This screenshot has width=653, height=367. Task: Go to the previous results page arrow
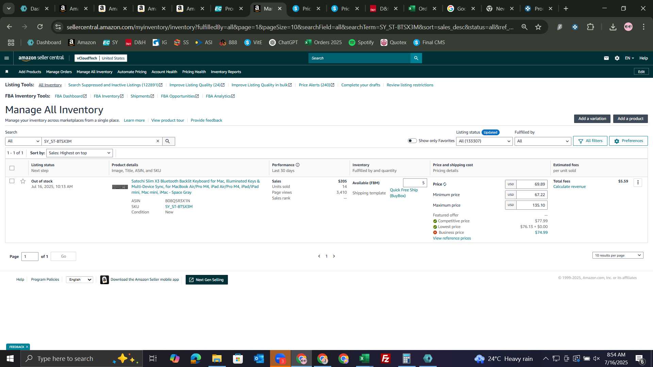pos(319,256)
